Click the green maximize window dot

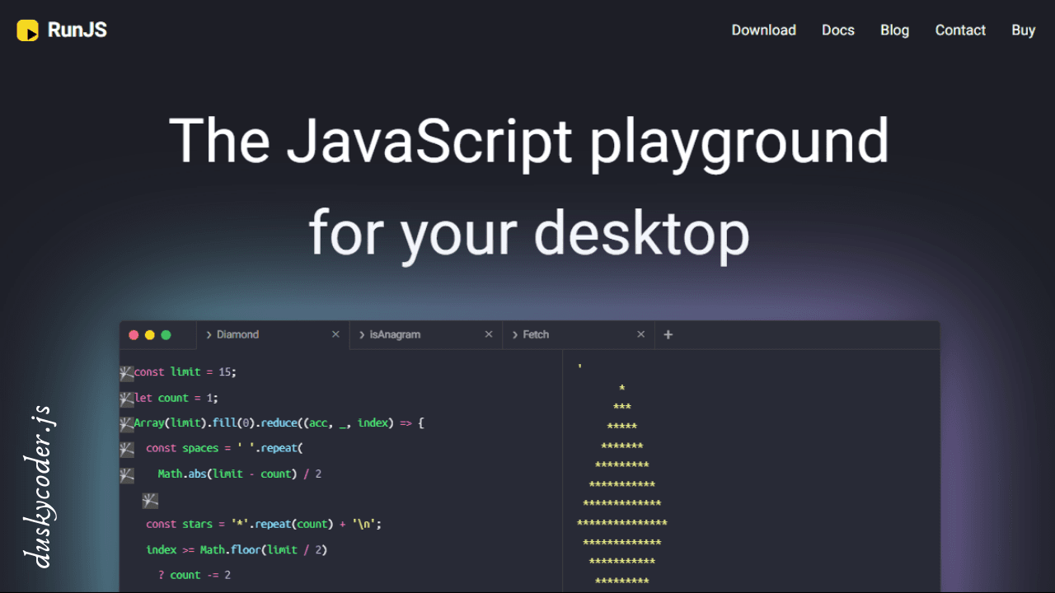click(x=166, y=334)
